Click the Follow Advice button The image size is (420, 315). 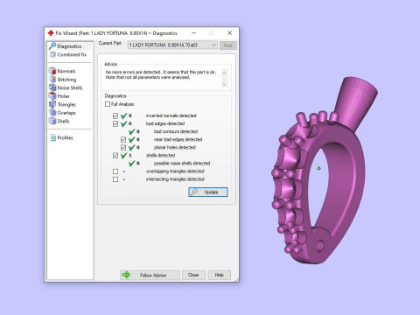point(150,275)
